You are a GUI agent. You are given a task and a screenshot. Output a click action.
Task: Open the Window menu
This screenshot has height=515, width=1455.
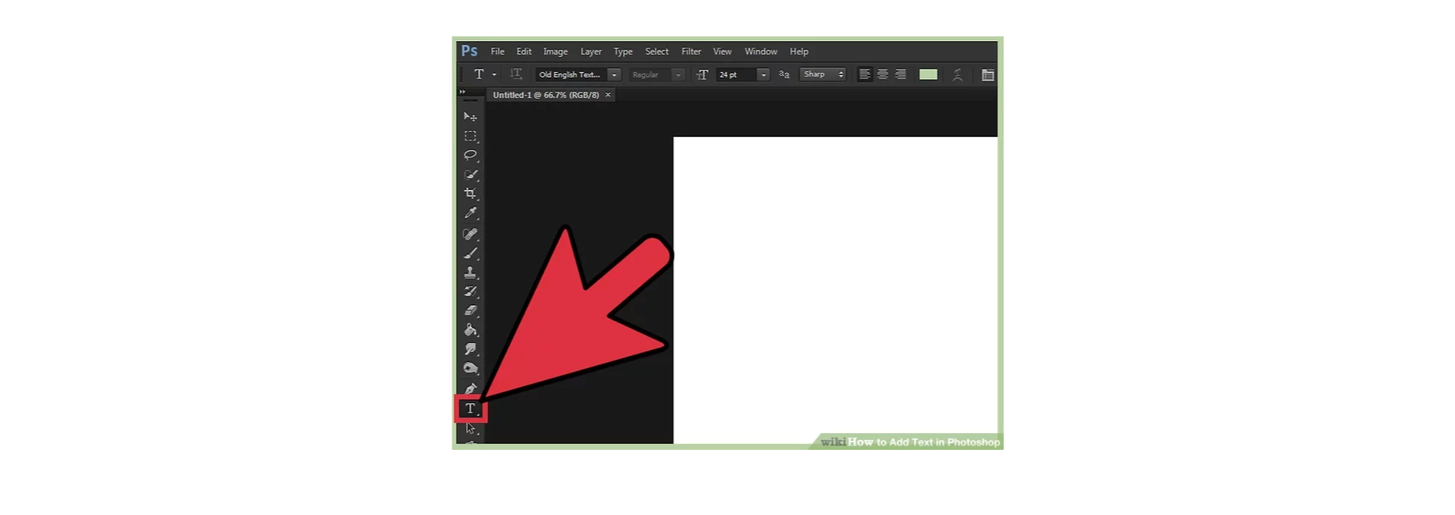761,51
